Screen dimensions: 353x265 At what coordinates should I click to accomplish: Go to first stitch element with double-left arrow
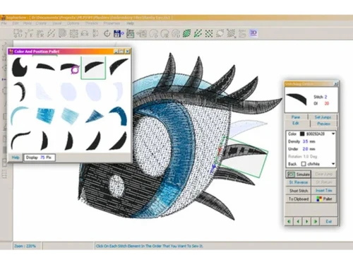289,221
